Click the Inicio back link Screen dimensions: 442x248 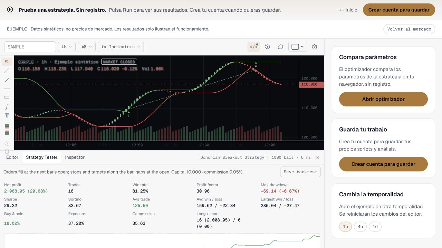pyautogui.click(x=348, y=10)
